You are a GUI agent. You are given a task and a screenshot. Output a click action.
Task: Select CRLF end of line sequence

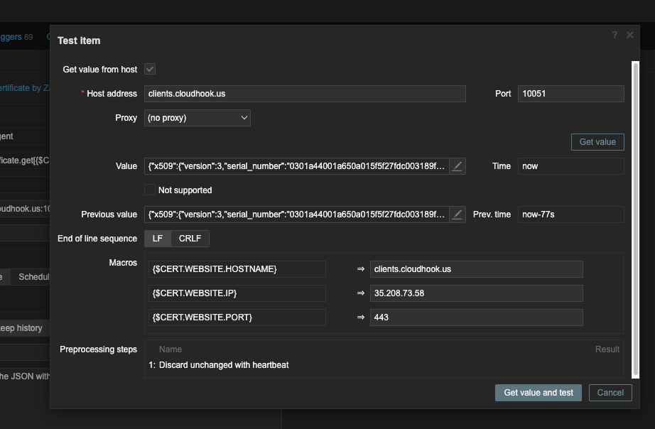tap(190, 239)
